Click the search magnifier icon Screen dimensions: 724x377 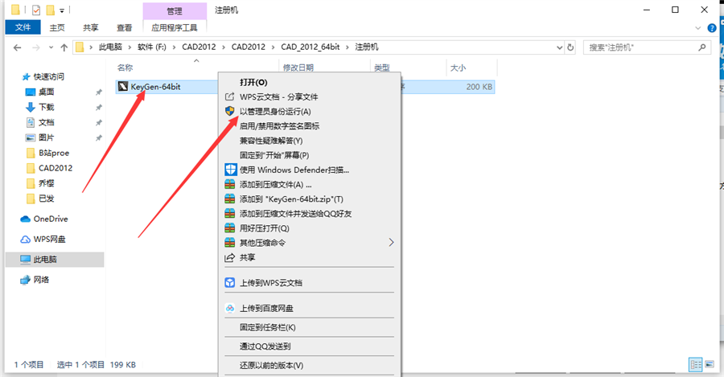tap(702, 47)
